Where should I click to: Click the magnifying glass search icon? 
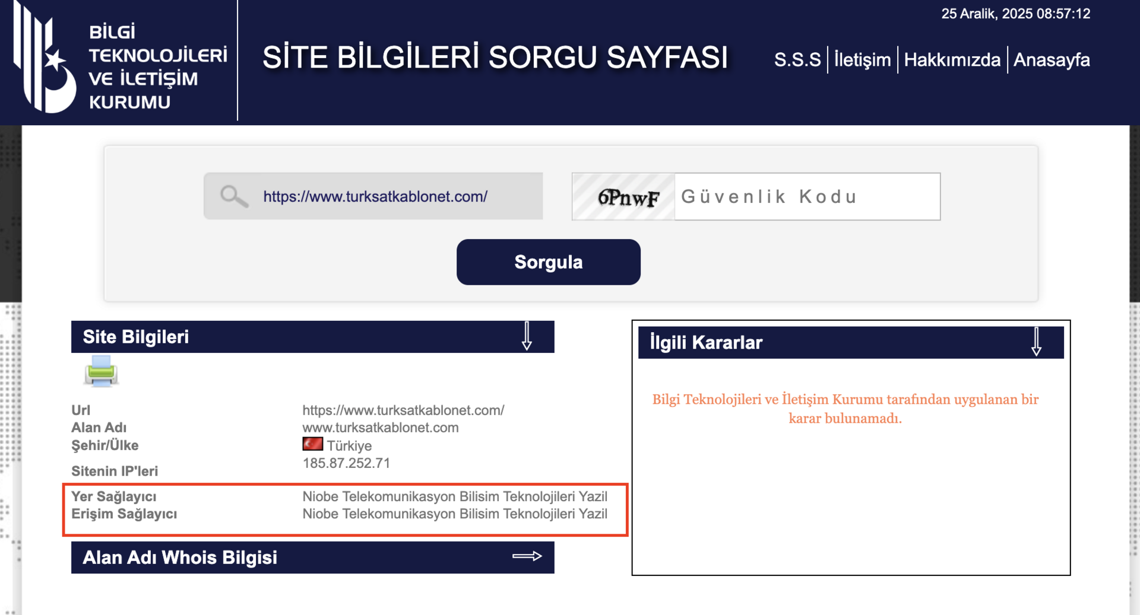[234, 196]
